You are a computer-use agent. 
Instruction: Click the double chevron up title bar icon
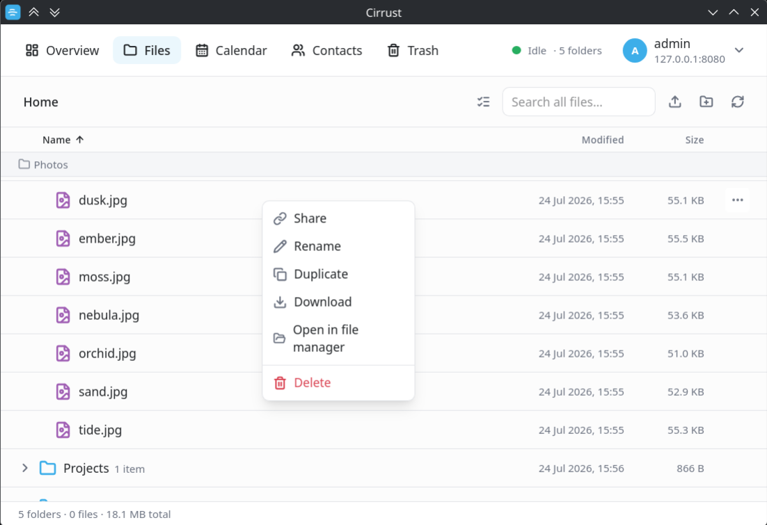pyautogui.click(x=33, y=13)
